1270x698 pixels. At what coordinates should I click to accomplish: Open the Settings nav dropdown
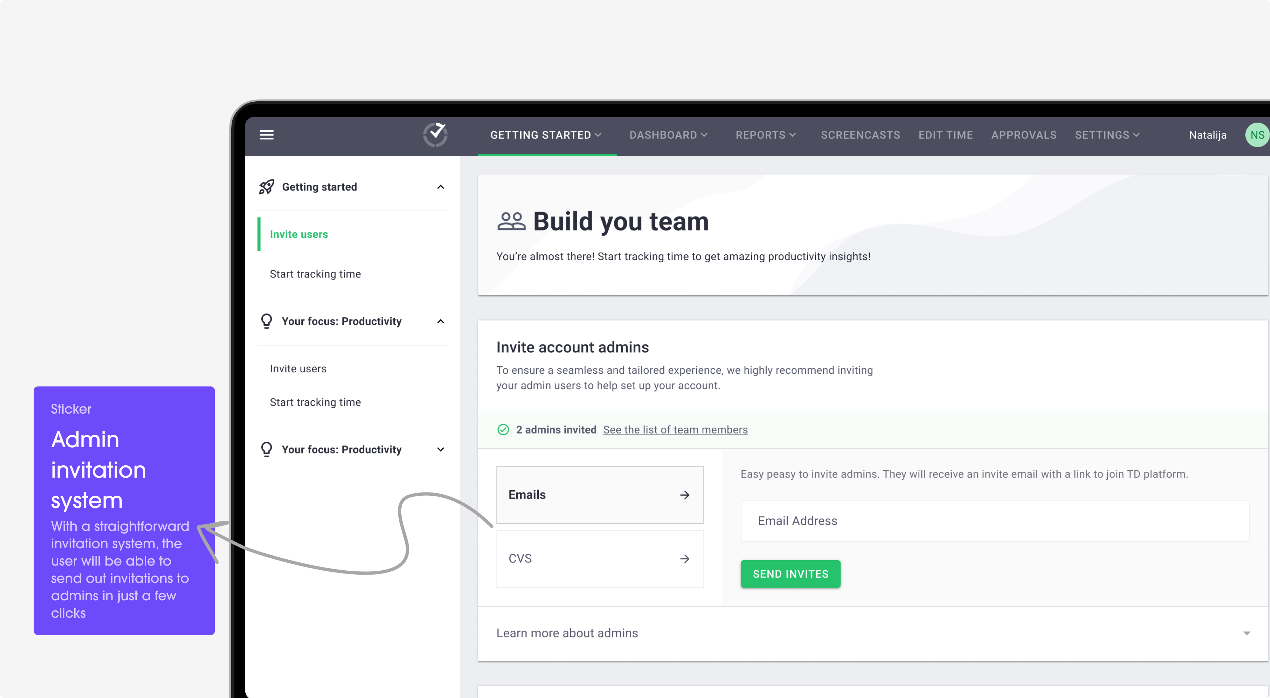[1107, 135]
